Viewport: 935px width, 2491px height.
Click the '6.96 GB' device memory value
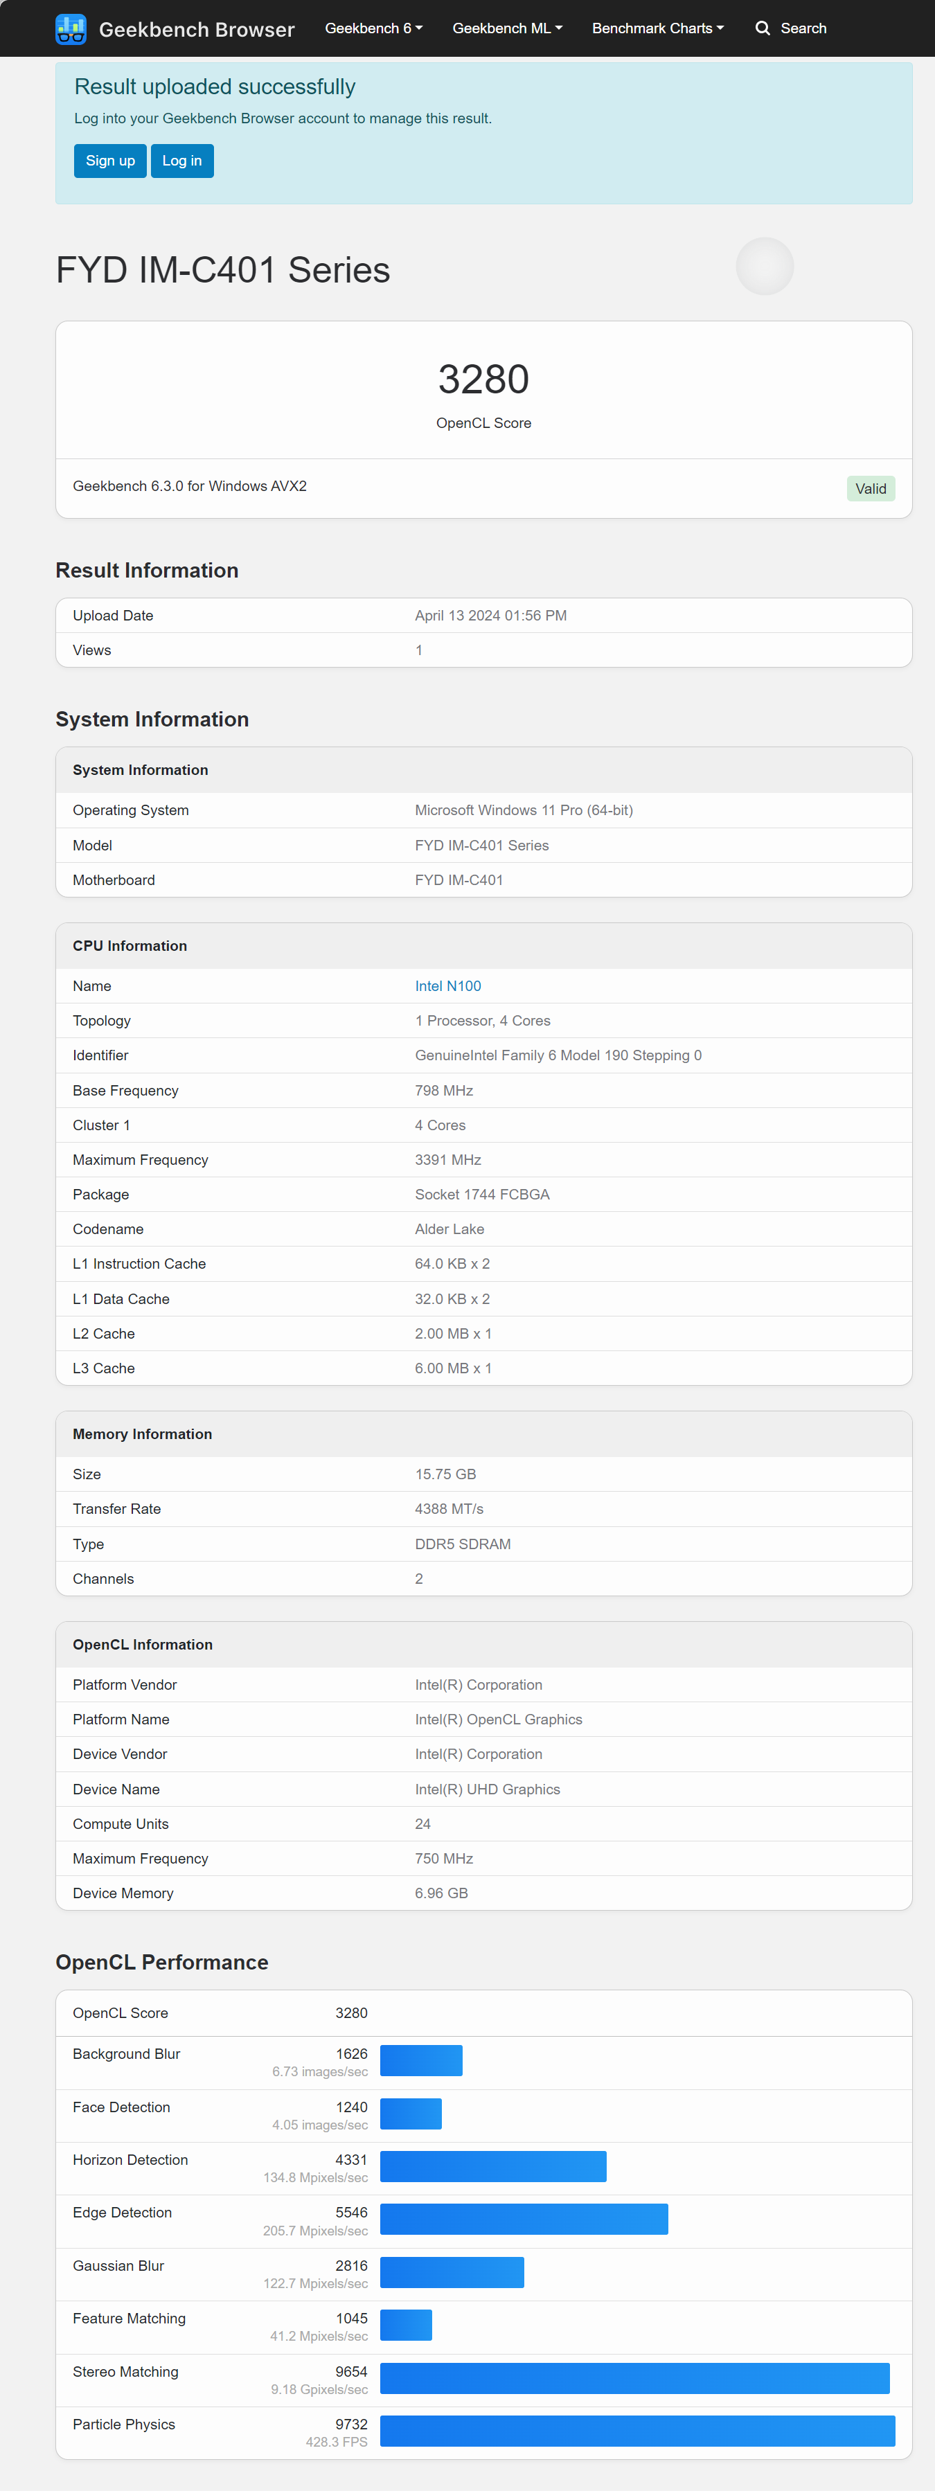[442, 1893]
